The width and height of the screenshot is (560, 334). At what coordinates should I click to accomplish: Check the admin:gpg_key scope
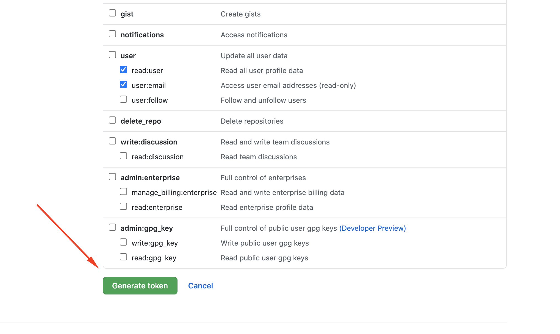coord(112,227)
